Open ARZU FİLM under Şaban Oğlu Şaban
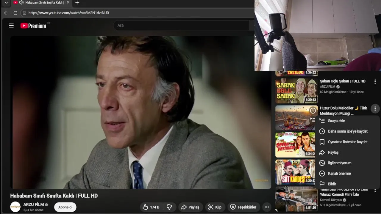The image size is (381, 214). coord(327,87)
